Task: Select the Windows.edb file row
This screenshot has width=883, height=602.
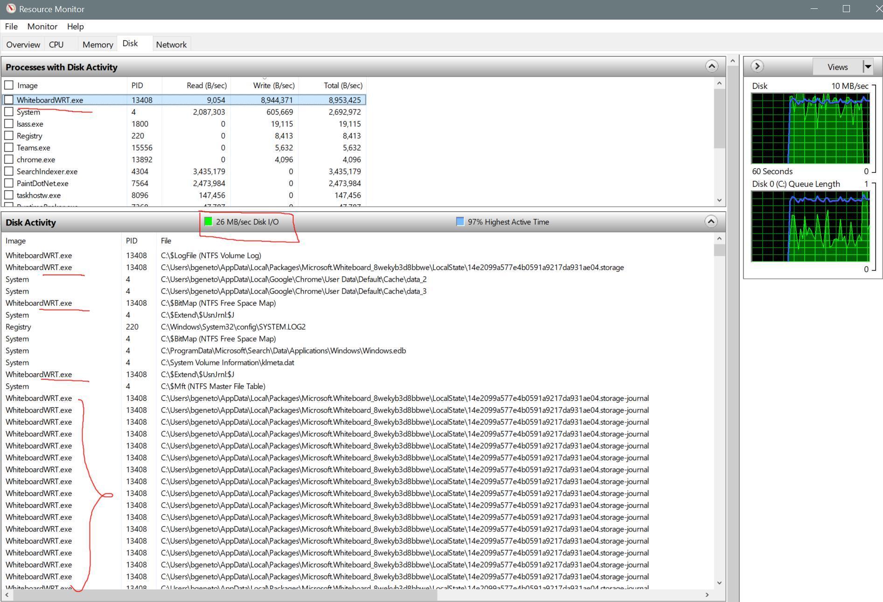Action: tap(358, 351)
